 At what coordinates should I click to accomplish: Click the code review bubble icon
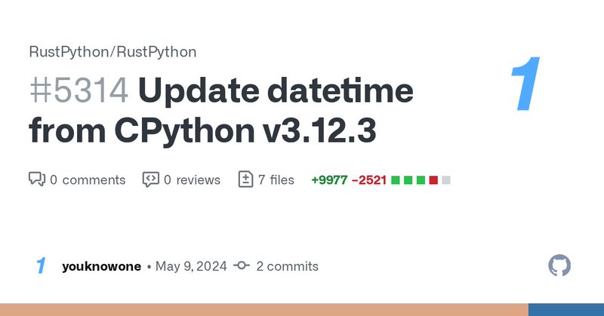150,179
